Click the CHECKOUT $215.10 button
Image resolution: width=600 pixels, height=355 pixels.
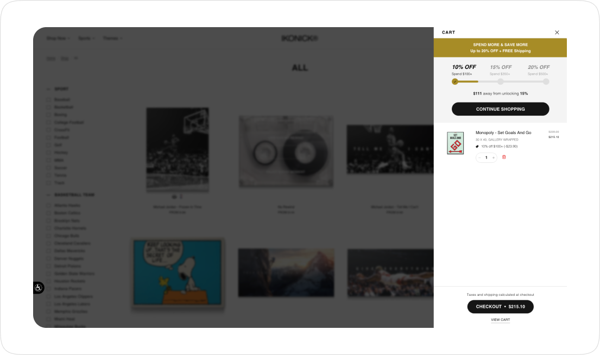point(500,306)
